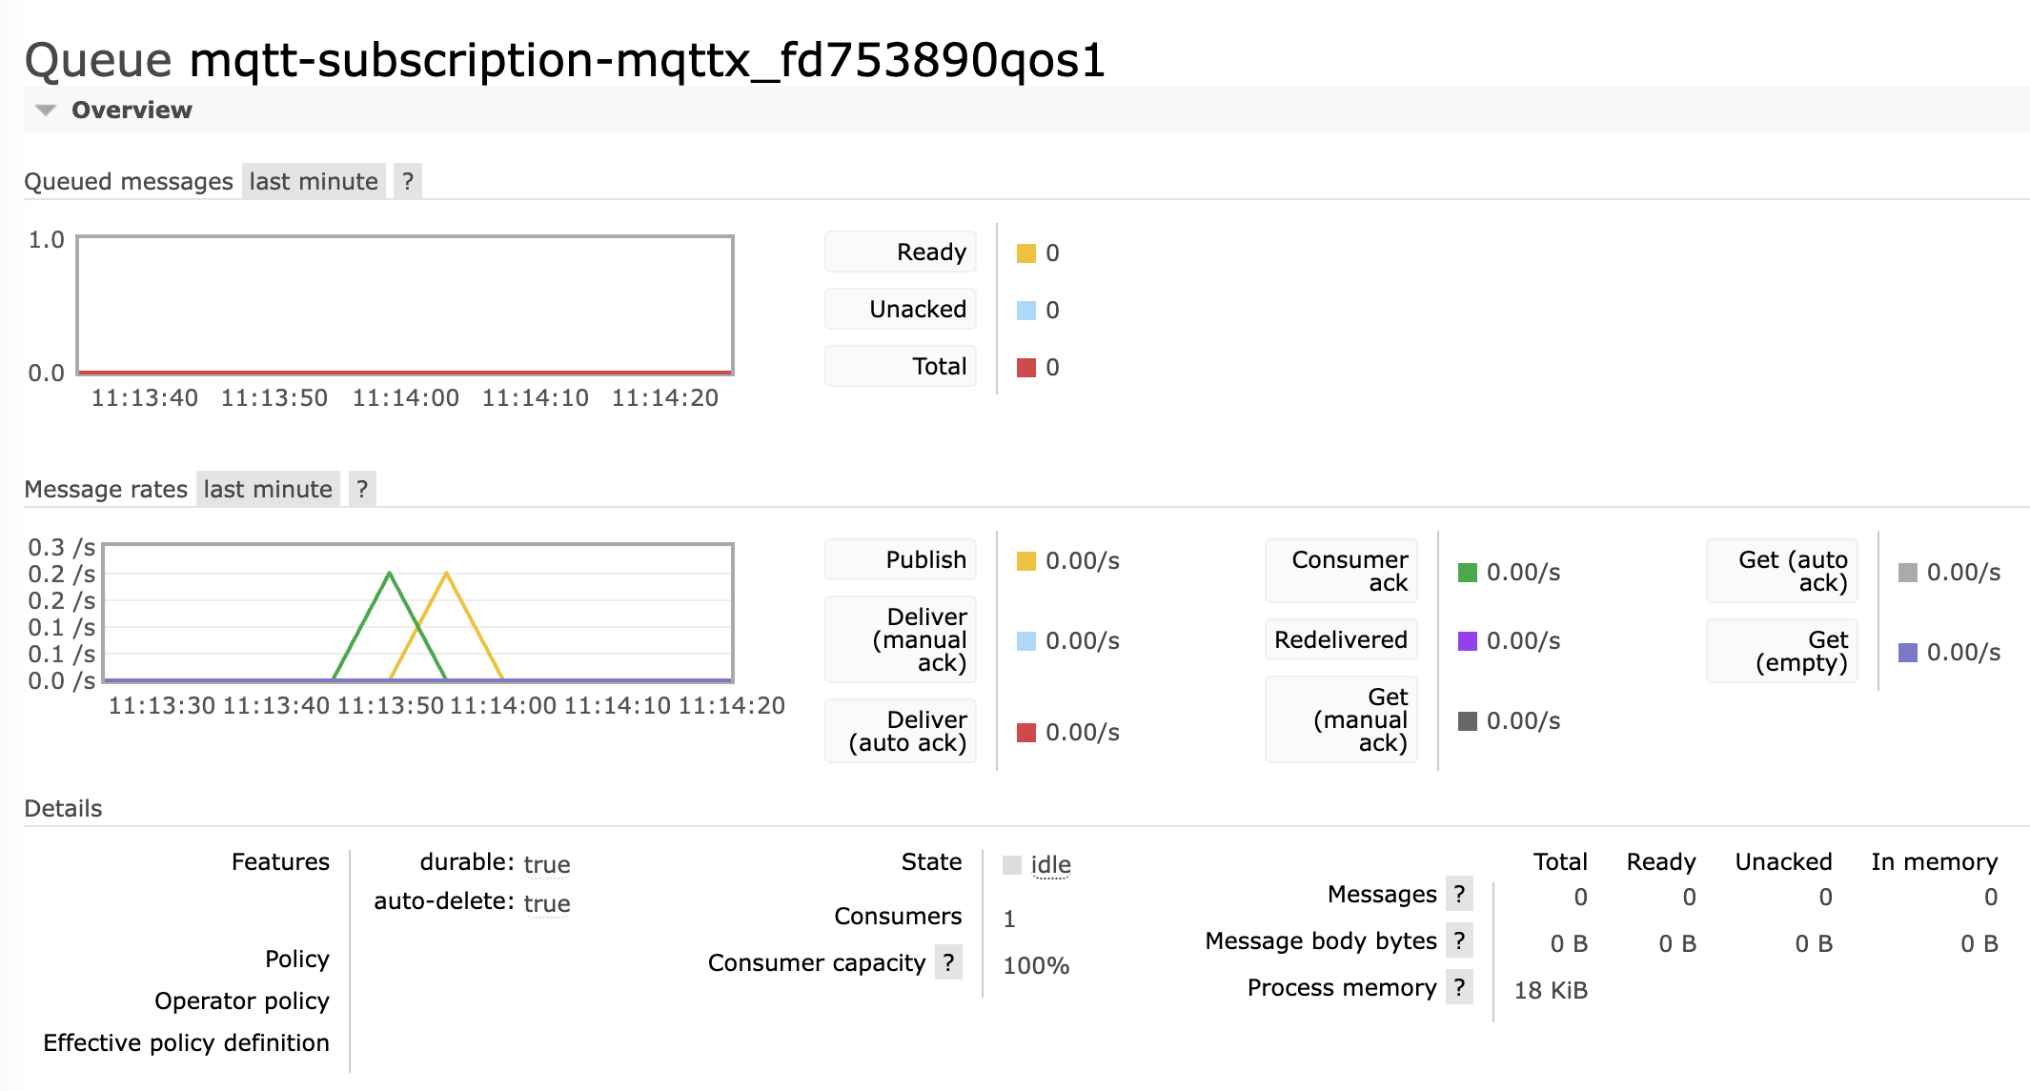Open the Message rates time range selector
This screenshot has height=1091, width=2030.
[268, 489]
